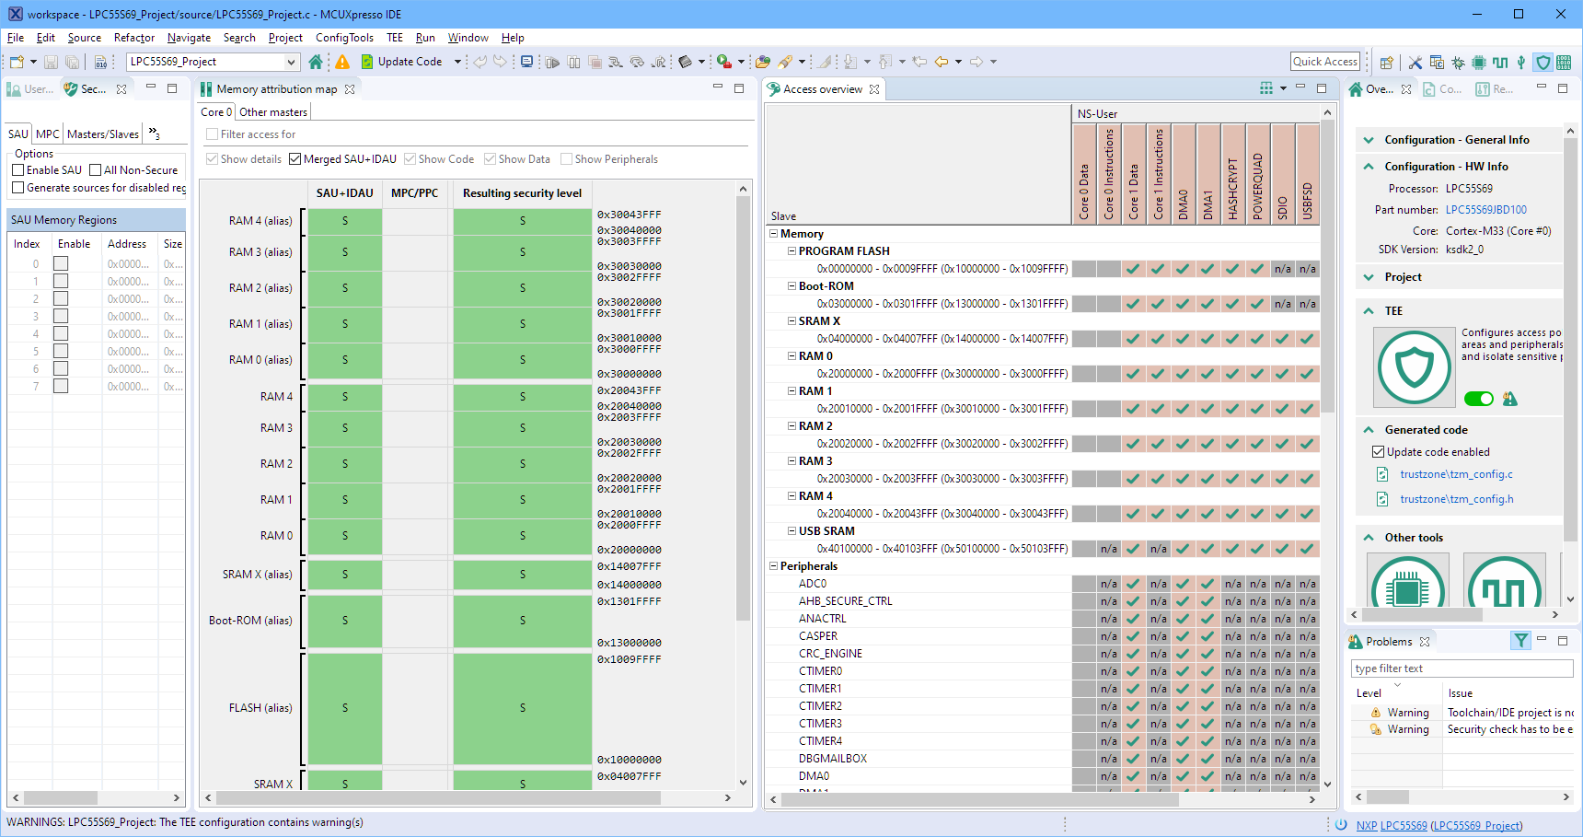Click the Update Code button
The image size is (1583, 837).
click(401, 62)
